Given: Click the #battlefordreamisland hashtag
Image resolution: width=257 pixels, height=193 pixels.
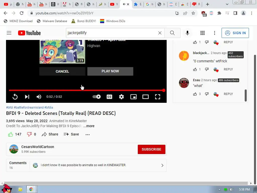Looking at the screenshot, I should [x=29, y=108].
